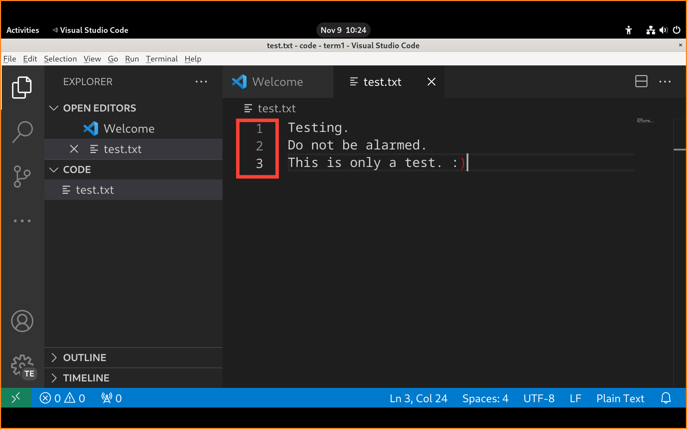The height and width of the screenshot is (429, 687).
Task: Click the Plain Text language mode
Action: (x=620, y=398)
